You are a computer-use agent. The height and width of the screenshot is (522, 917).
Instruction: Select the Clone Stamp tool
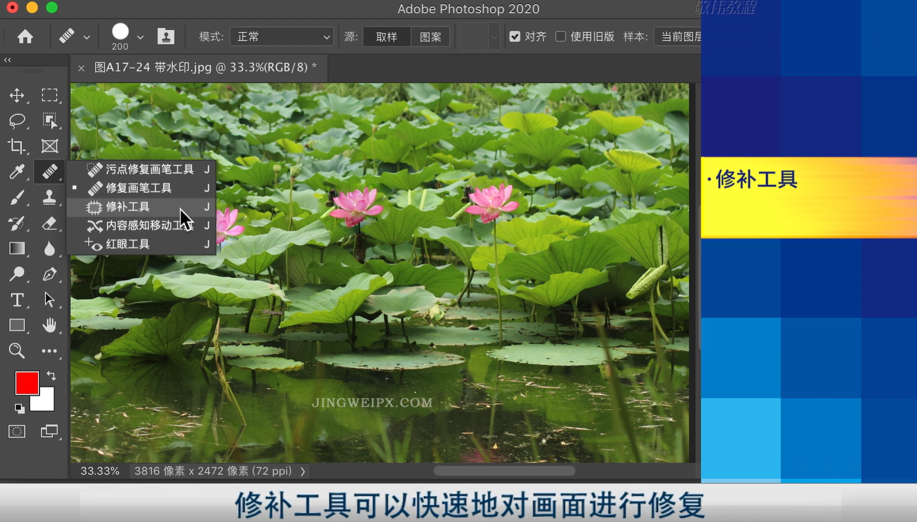pos(49,197)
